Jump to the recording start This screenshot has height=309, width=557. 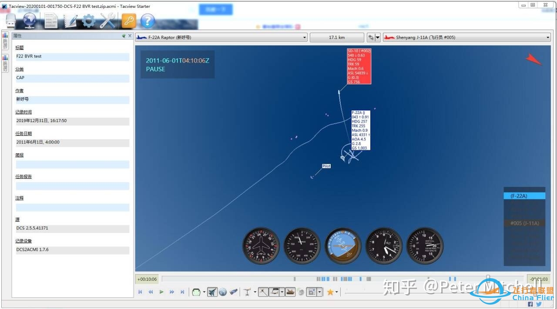click(x=140, y=292)
